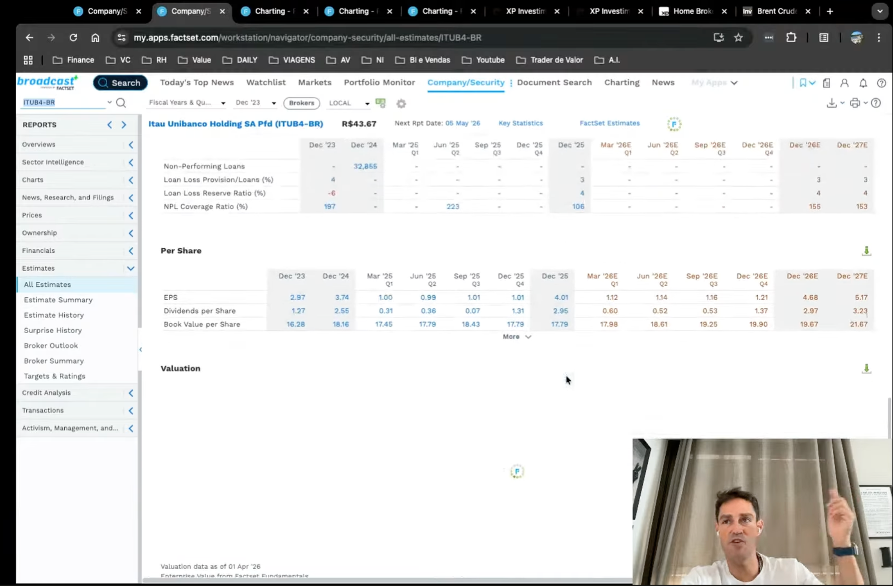Click the Next Report Date 05 May '26 link
This screenshot has height=586, width=893.
coord(463,123)
